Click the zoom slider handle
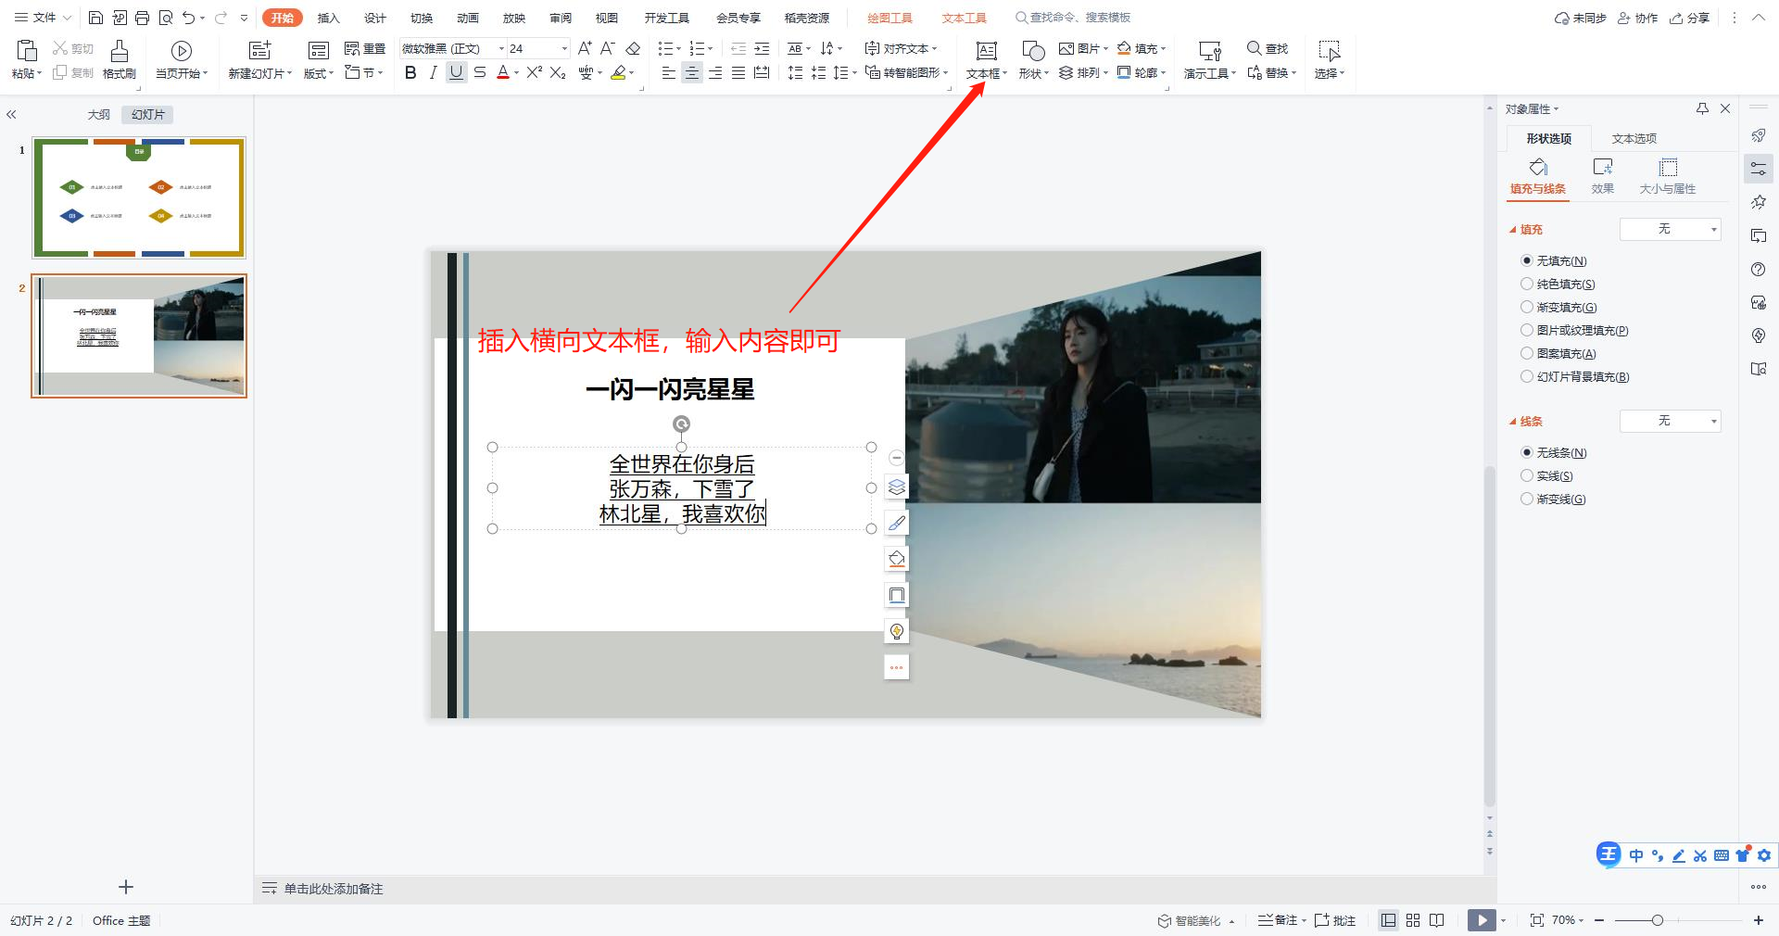Screen dimensions: 1779x936 (x=1658, y=920)
